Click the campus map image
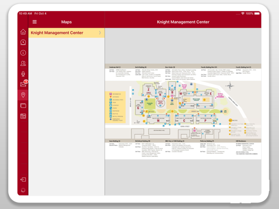This screenshot has height=209, width=279. click(x=183, y=112)
